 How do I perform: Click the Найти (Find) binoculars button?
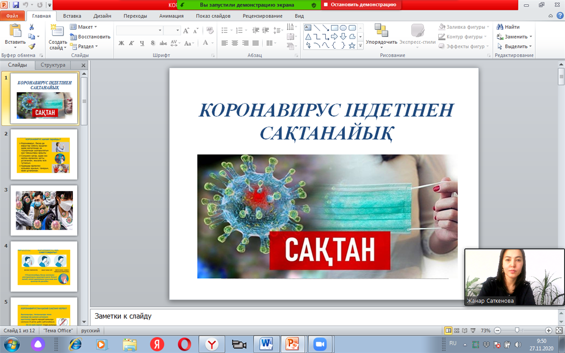(508, 27)
